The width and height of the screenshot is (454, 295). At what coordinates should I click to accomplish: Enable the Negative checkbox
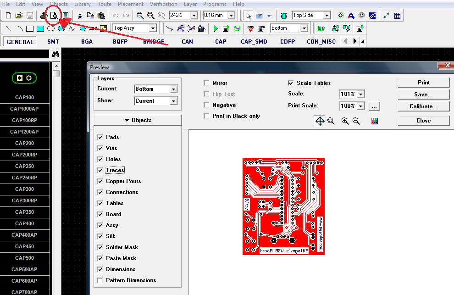(206, 105)
